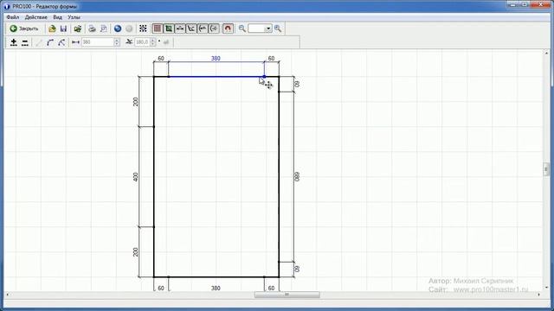
Task: Save the shape with floppy disk icon
Action: pyautogui.click(x=63, y=29)
